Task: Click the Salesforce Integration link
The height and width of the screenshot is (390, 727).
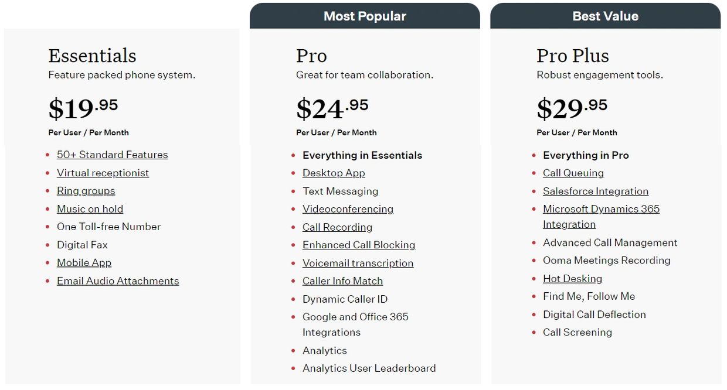Action: tap(596, 191)
